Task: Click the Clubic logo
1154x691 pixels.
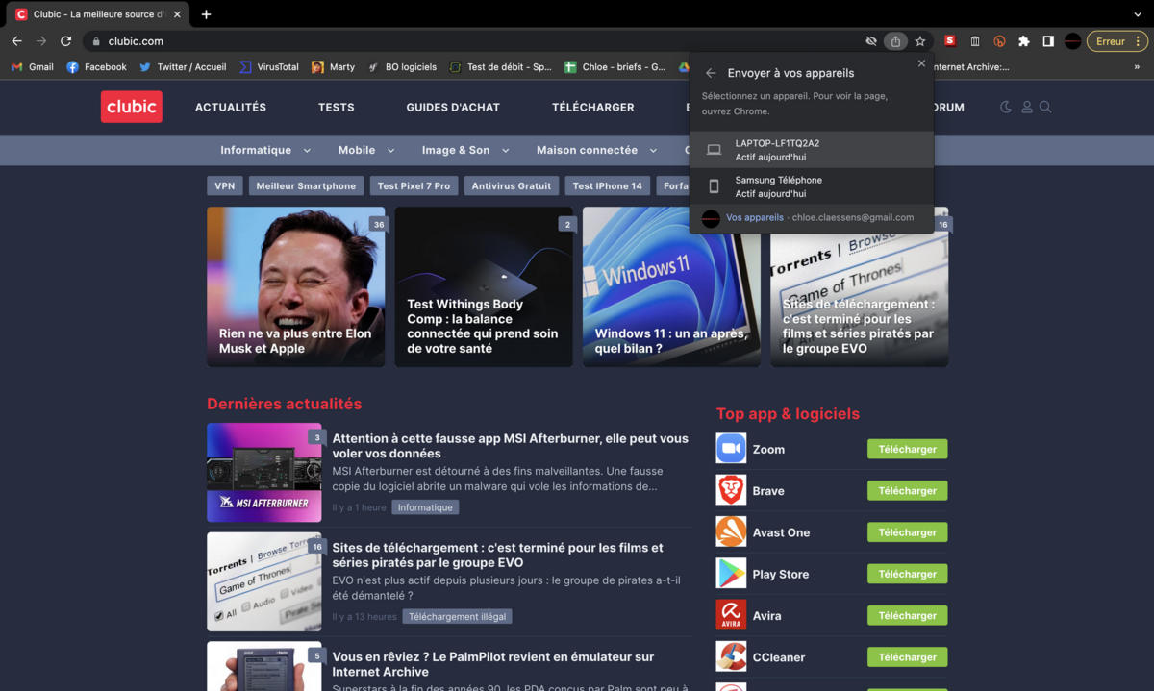Action: click(132, 107)
